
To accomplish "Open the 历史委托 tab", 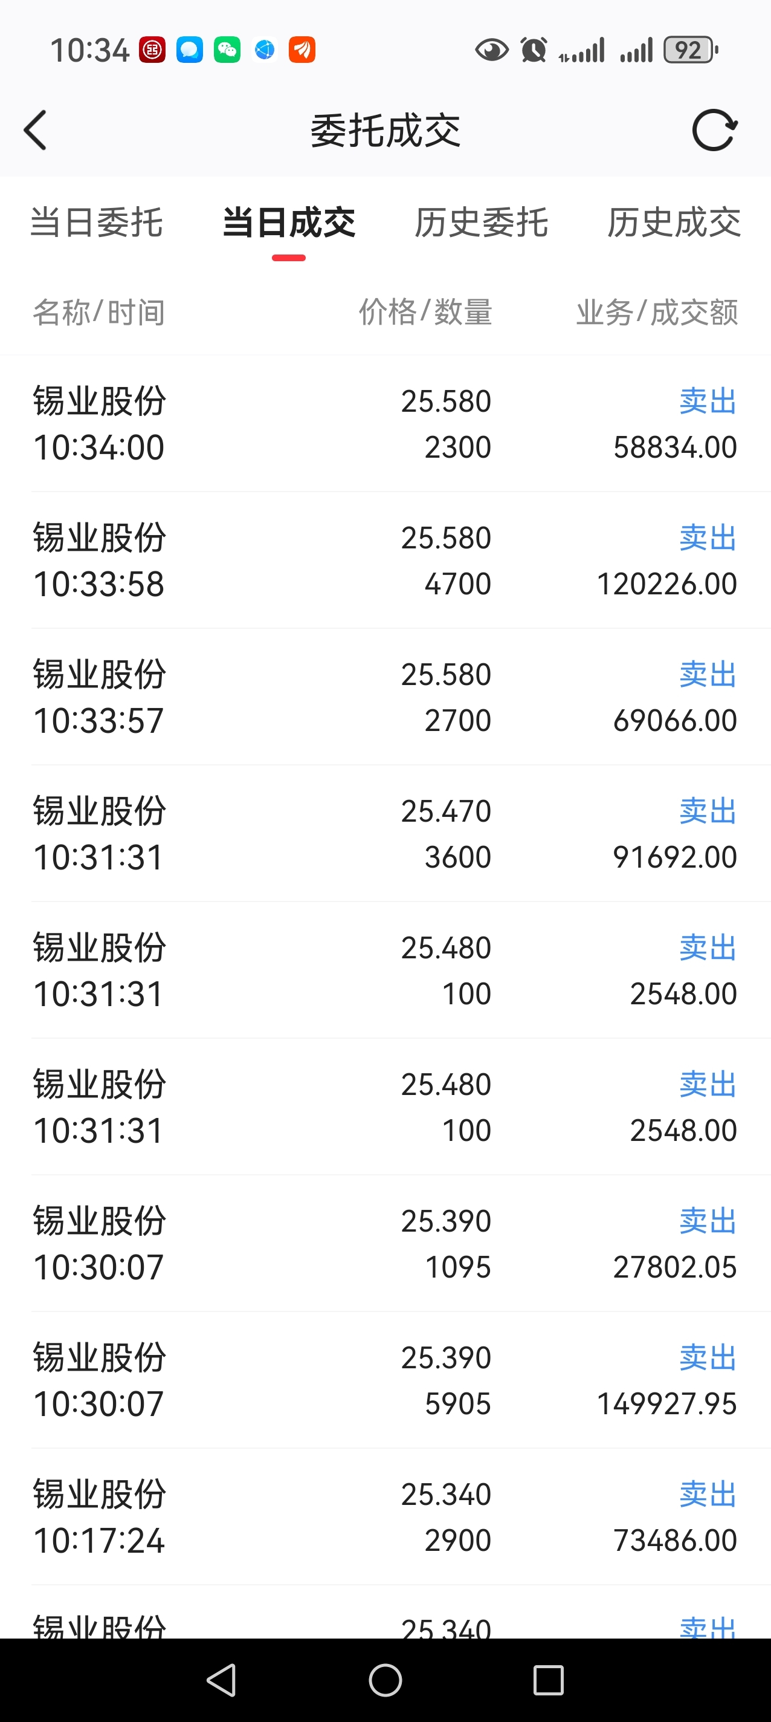I will tap(481, 223).
